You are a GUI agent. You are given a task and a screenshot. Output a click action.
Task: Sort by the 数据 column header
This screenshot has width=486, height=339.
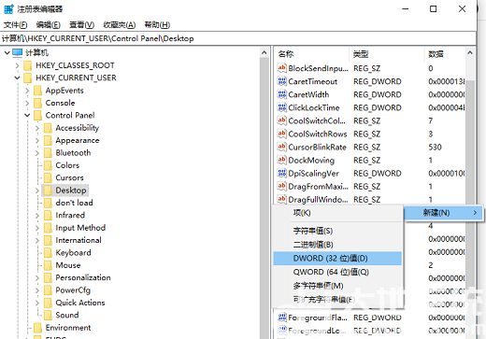445,54
